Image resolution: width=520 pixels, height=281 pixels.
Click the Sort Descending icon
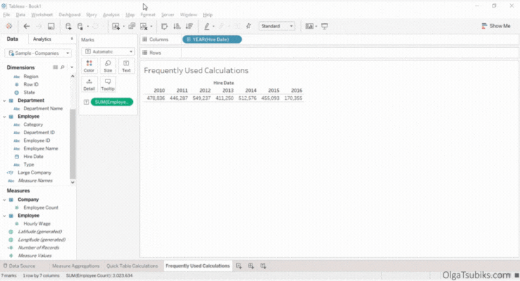coord(189,26)
